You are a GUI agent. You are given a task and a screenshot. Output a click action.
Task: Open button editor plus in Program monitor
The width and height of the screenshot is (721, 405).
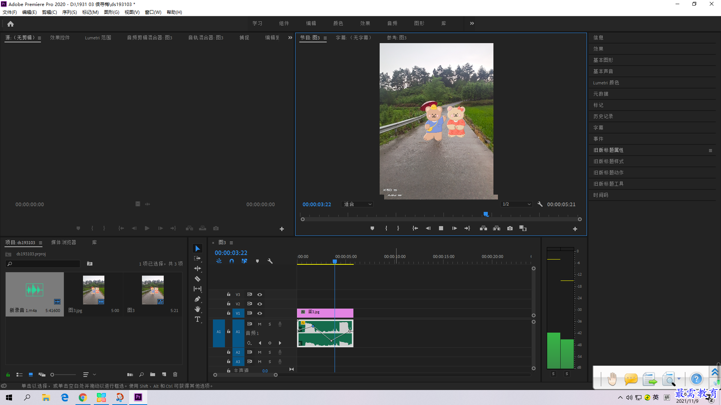pyautogui.click(x=575, y=229)
